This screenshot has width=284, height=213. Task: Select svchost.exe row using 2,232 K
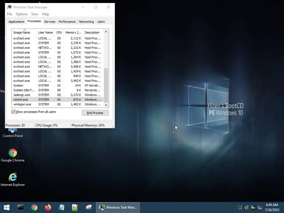click(58, 48)
